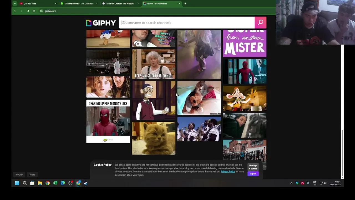Open the cat hugging teddy bear GIF
The width and height of the screenshot is (355, 200).
[x=199, y=98]
